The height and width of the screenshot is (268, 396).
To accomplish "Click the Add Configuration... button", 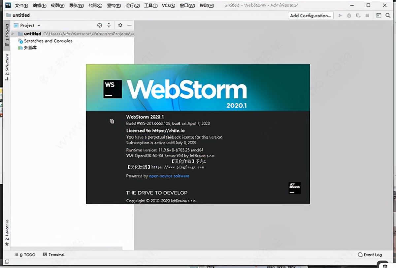I will 311,16.
